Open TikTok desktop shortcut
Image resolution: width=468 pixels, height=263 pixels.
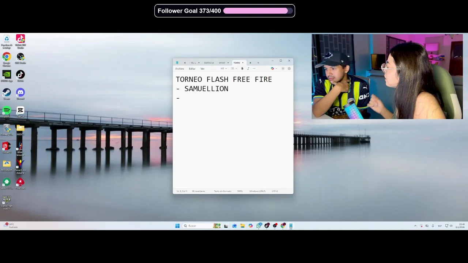pos(20,76)
